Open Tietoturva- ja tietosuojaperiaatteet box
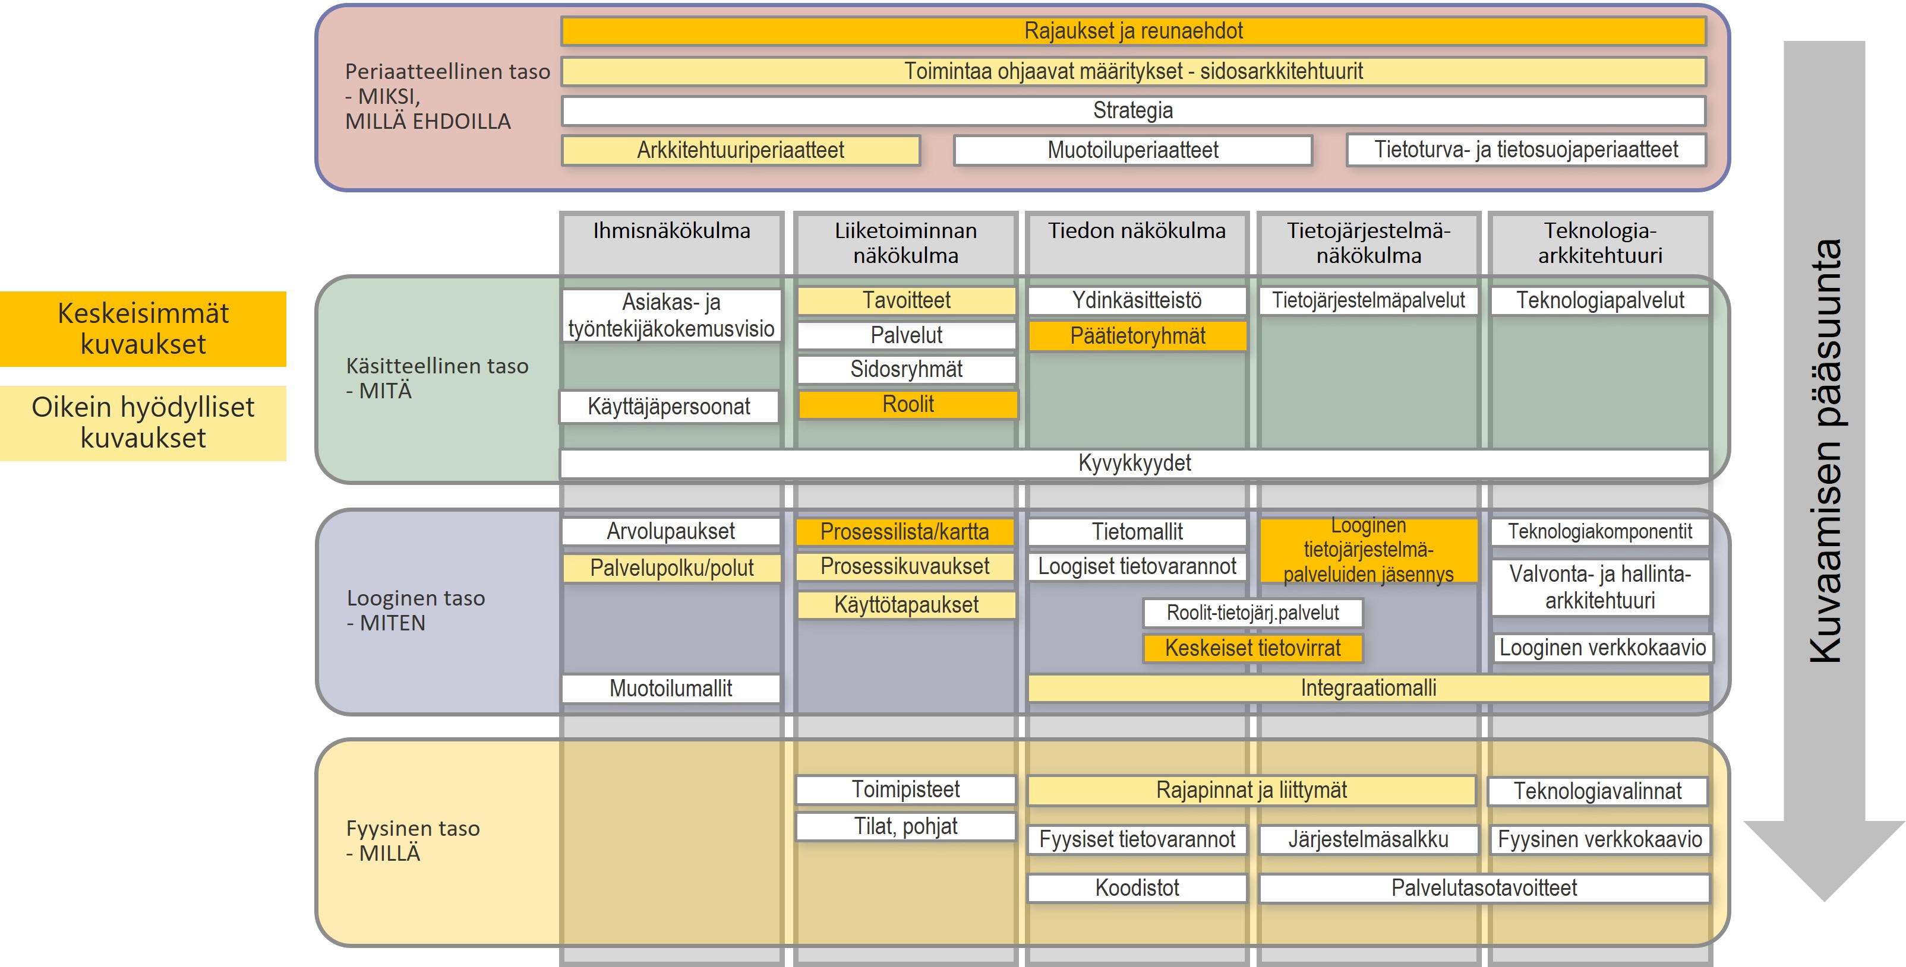This screenshot has width=1906, height=967. [x=1526, y=150]
